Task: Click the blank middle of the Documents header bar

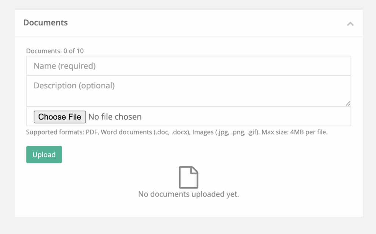Action: pos(206,23)
